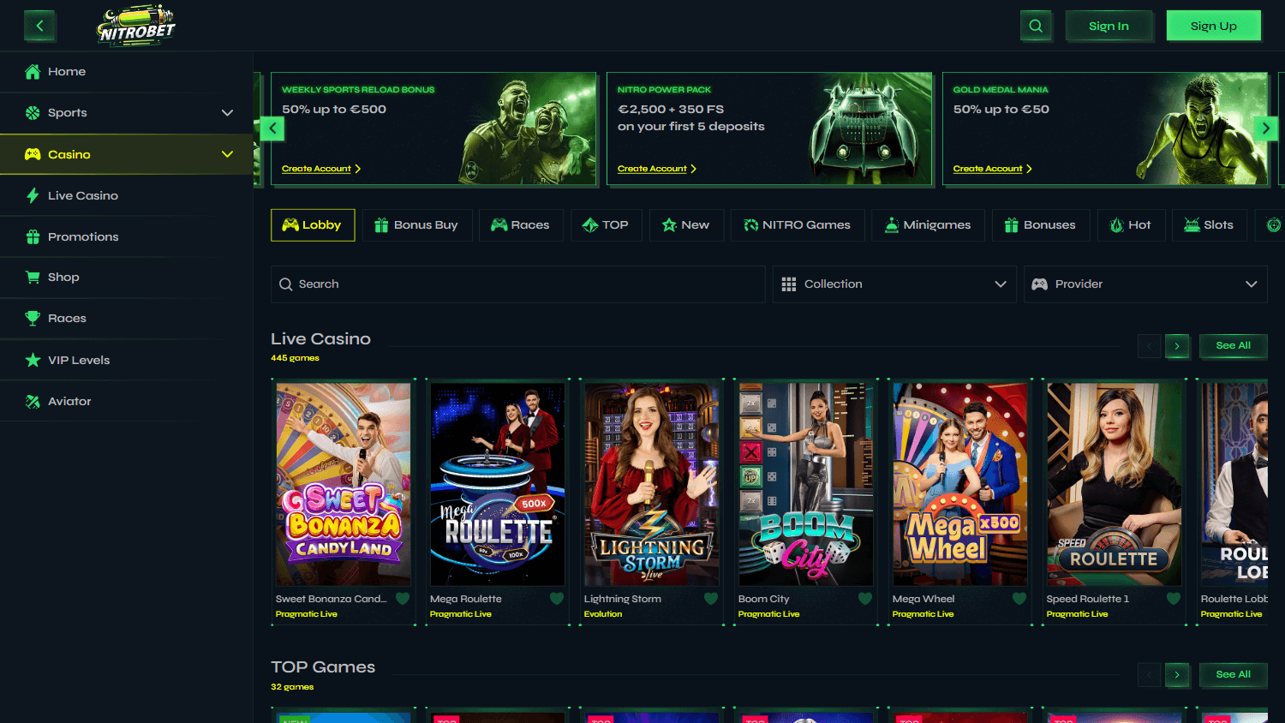Favorite Speed Roulette 1

(1174, 598)
